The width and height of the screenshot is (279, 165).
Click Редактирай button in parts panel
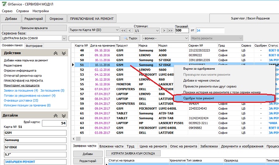[x=88, y=161]
